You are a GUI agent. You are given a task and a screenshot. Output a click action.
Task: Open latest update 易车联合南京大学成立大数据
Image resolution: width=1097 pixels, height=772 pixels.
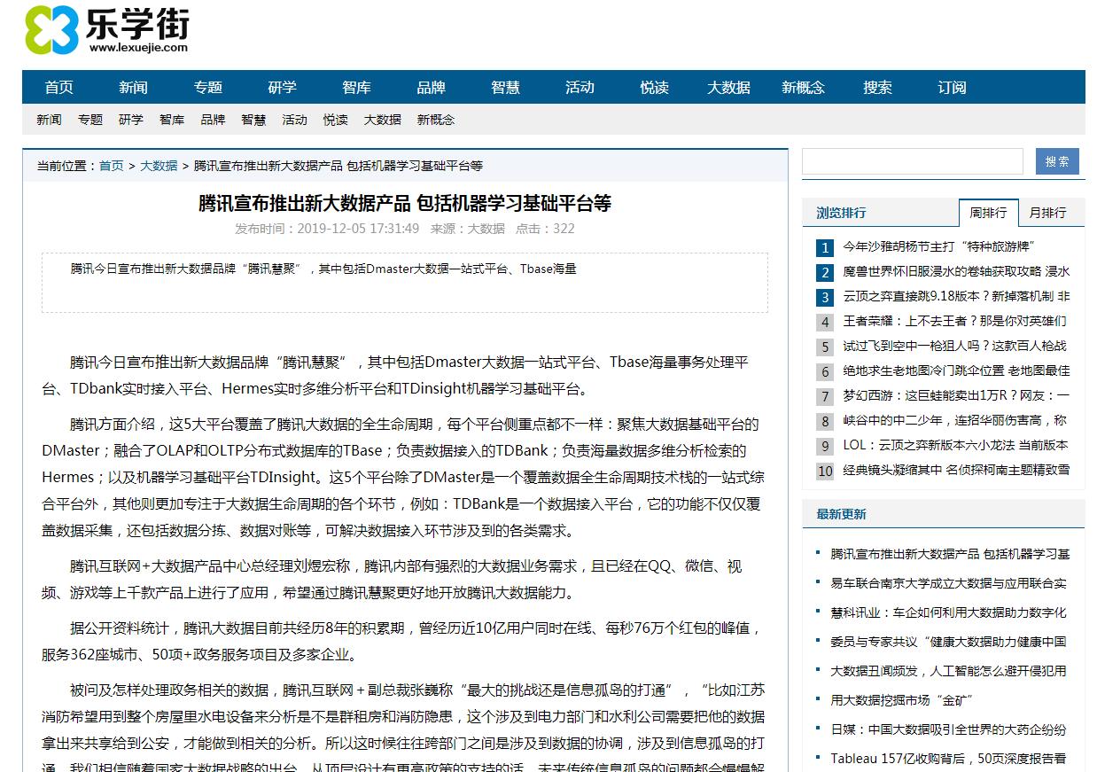948,583
